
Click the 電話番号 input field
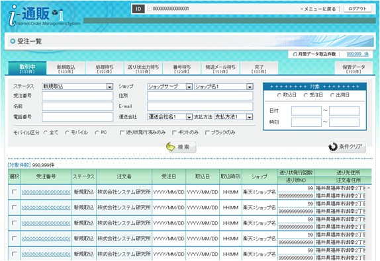click(77, 117)
